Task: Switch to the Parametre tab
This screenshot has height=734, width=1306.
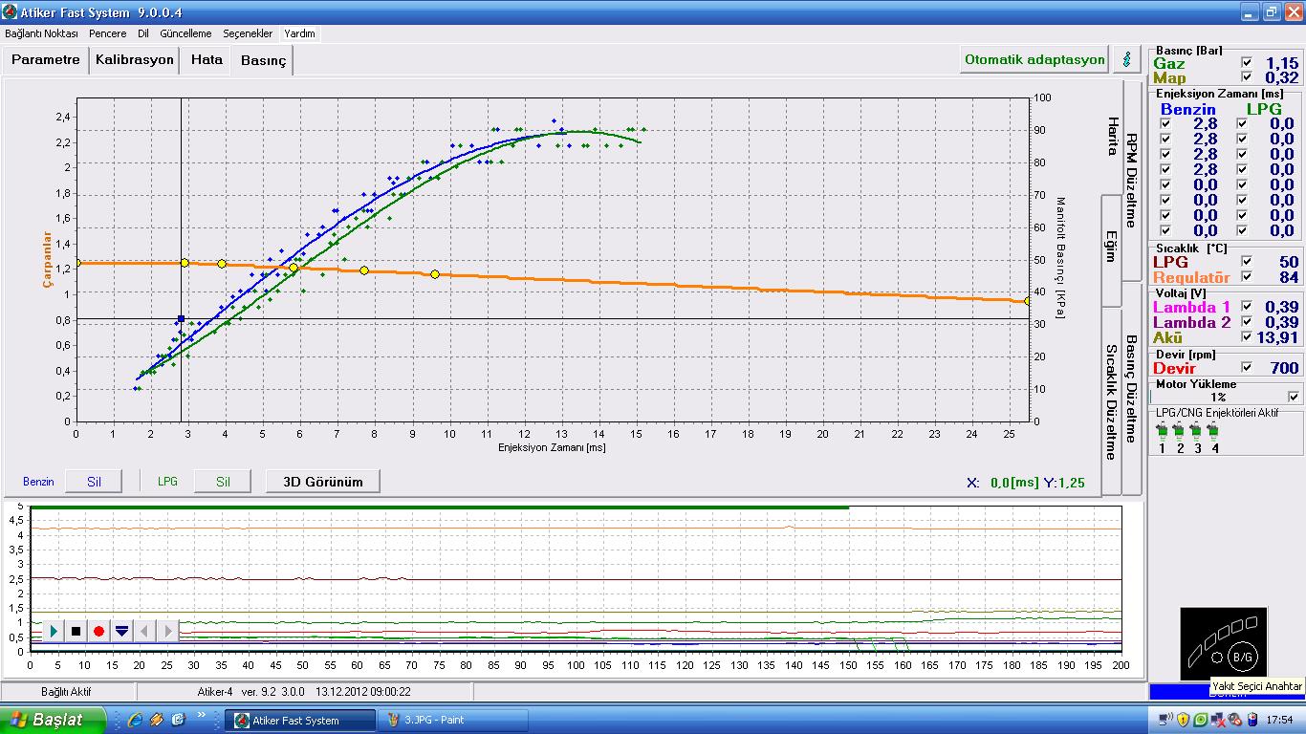Action: (46, 59)
